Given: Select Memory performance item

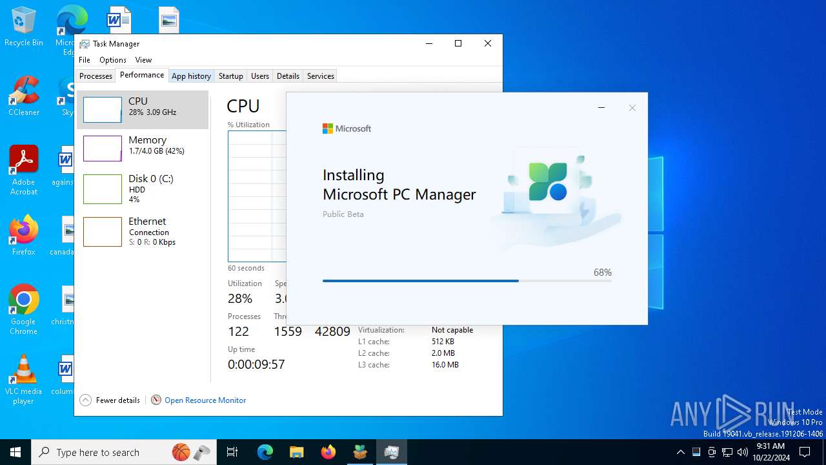Looking at the screenshot, I should click(143, 149).
